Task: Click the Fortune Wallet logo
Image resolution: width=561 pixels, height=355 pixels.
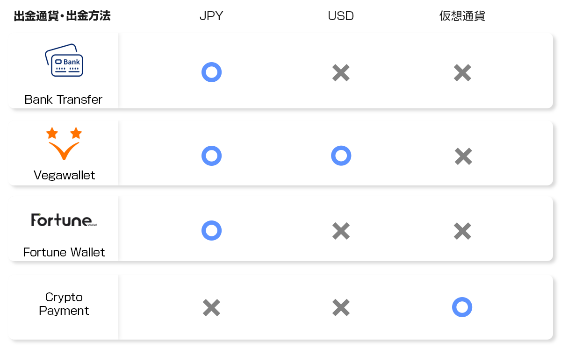Action: 64,220
